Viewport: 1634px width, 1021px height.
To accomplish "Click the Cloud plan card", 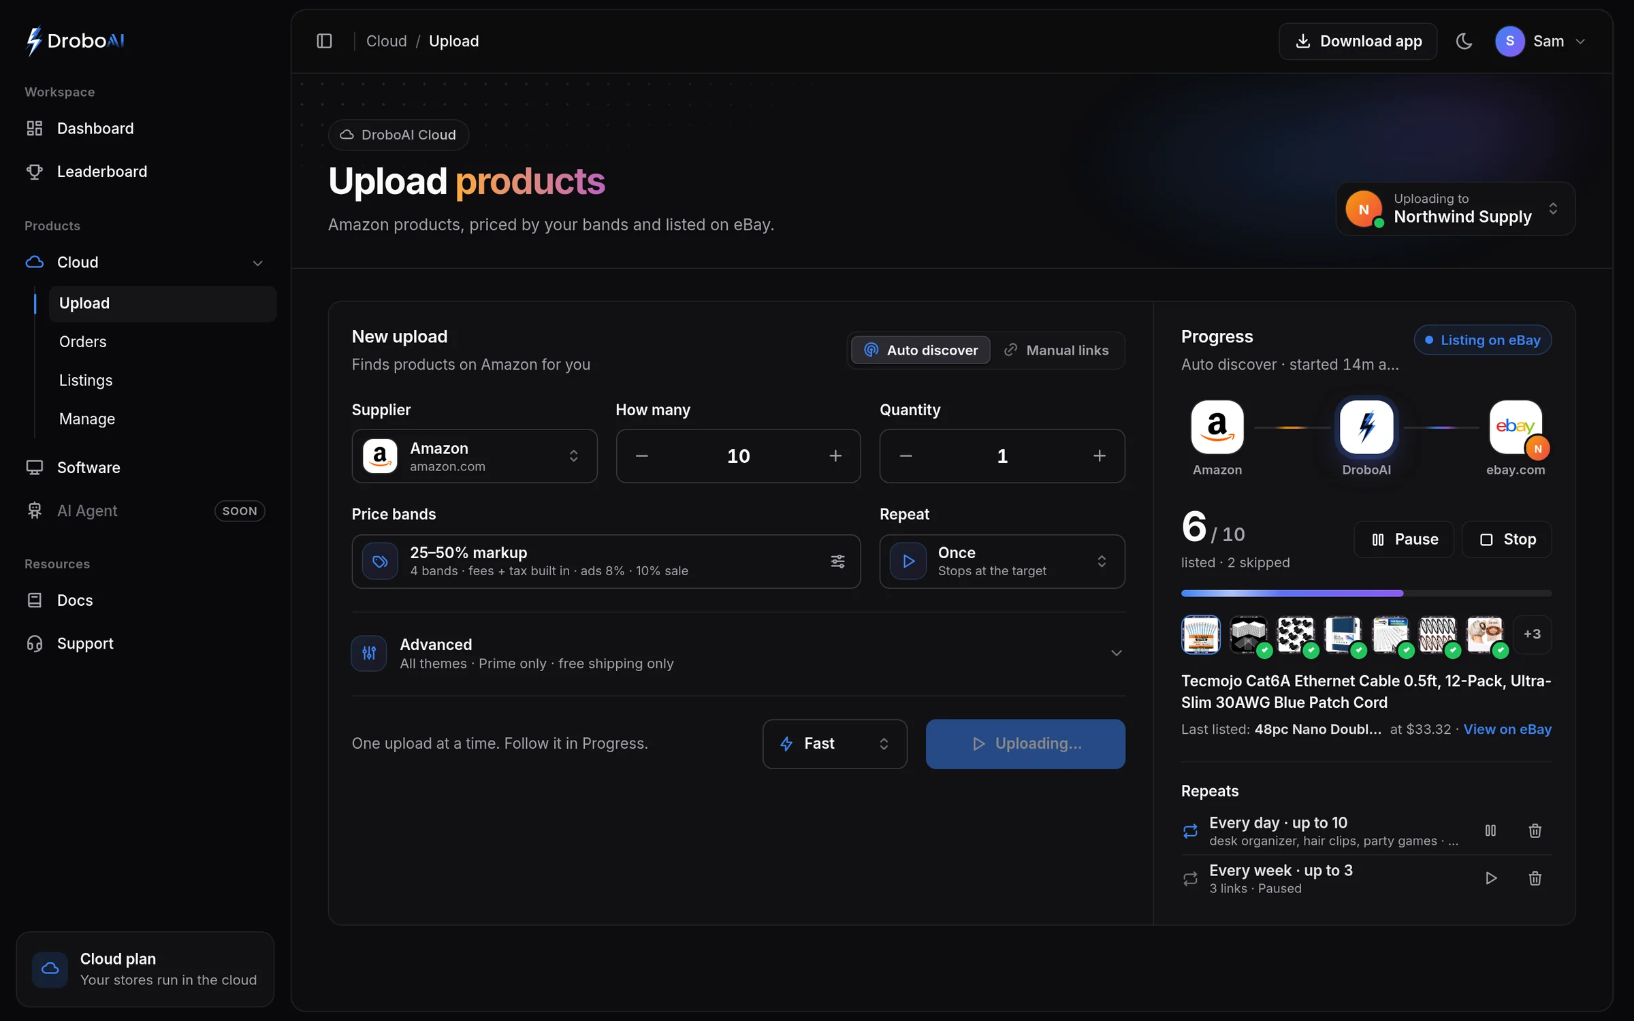I will pos(145,969).
